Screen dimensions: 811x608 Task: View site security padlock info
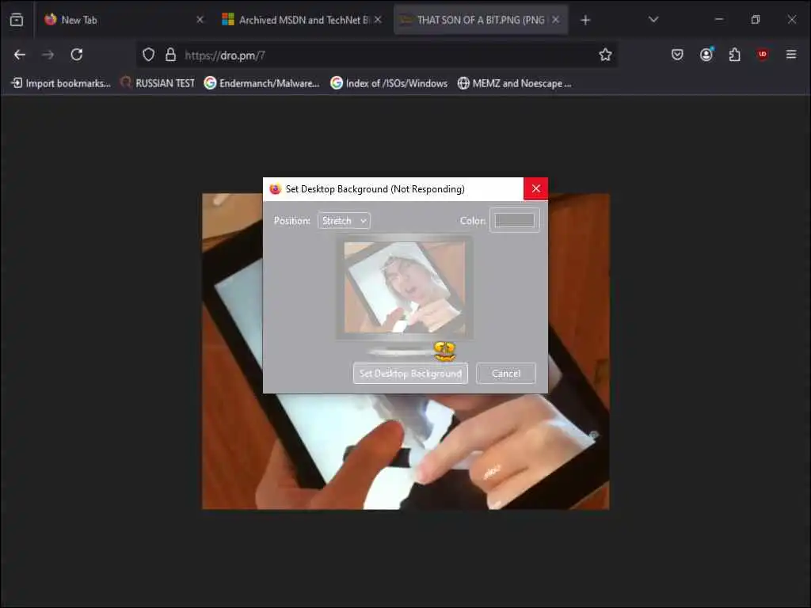pyautogui.click(x=171, y=55)
